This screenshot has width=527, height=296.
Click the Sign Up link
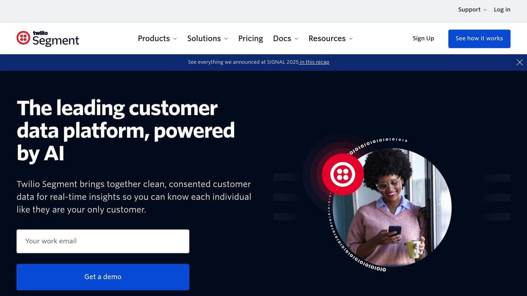click(423, 38)
